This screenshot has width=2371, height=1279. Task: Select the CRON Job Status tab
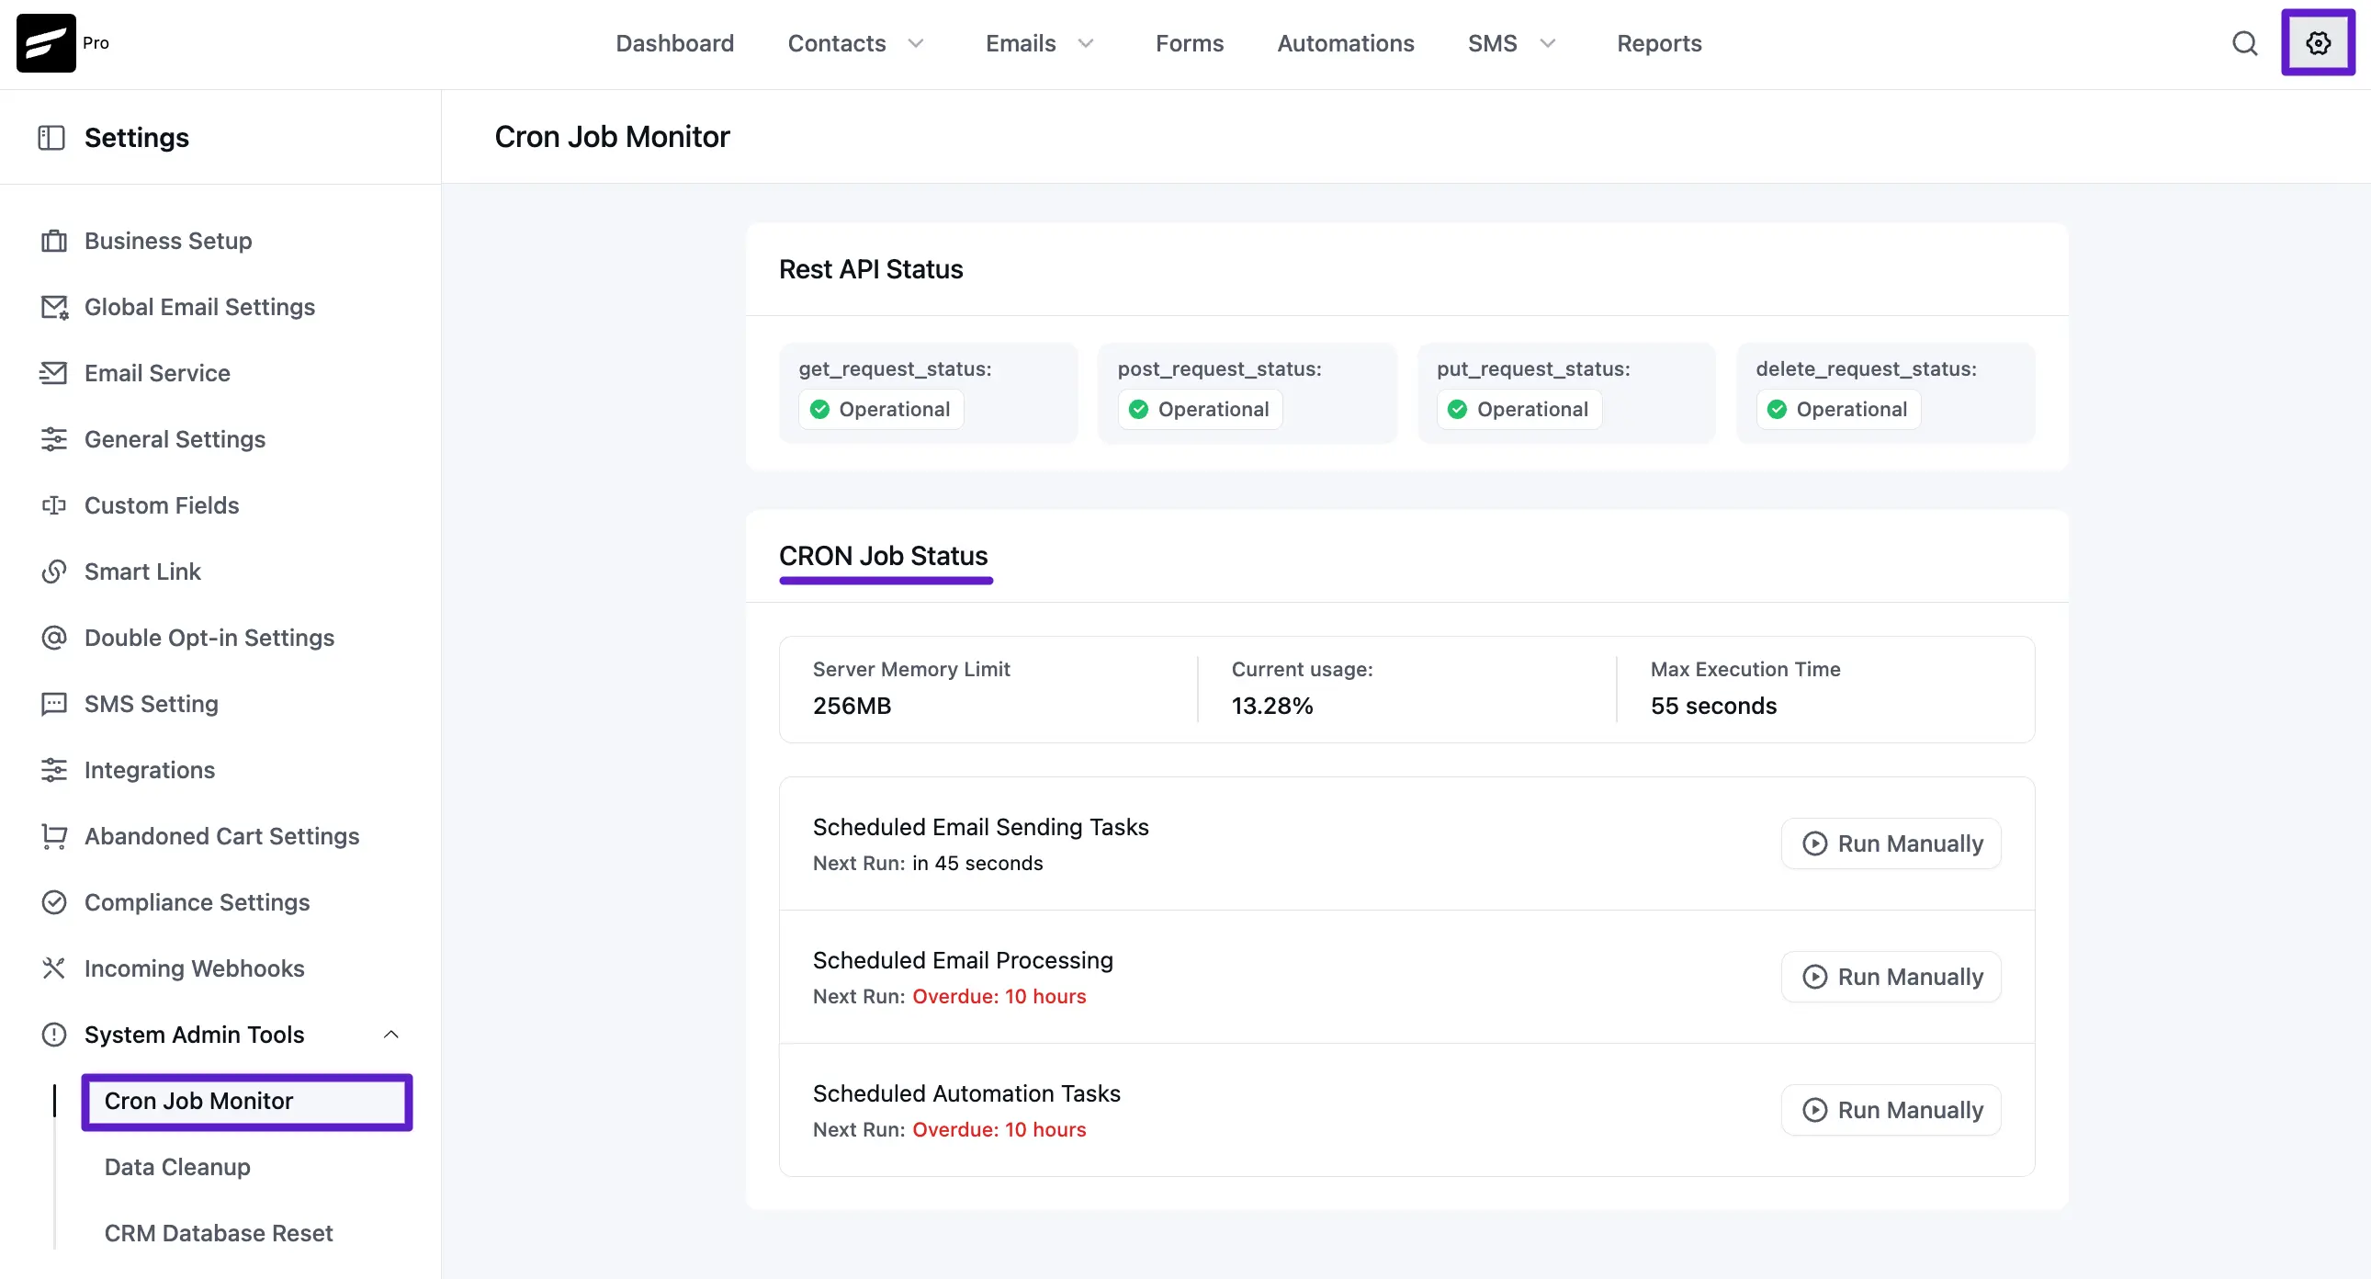coord(884,556)
